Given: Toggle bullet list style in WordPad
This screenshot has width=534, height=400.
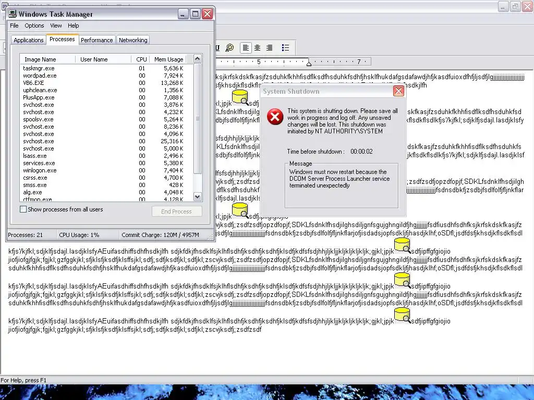Looking at the screenshot, I should pyautogui.click(x=285, y=47).
